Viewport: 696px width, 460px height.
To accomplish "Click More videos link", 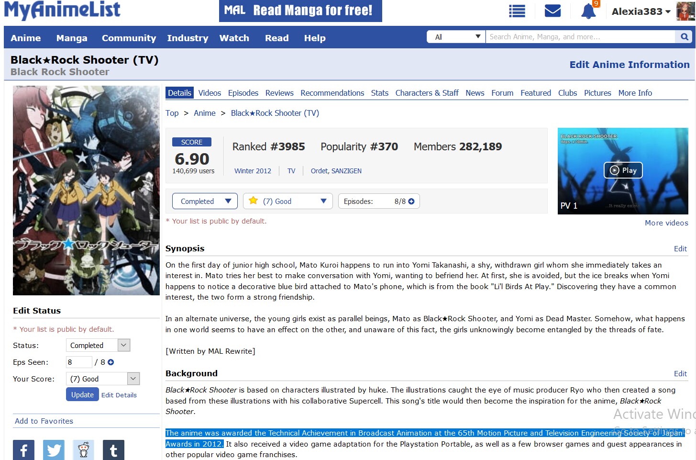I will 666,223.
